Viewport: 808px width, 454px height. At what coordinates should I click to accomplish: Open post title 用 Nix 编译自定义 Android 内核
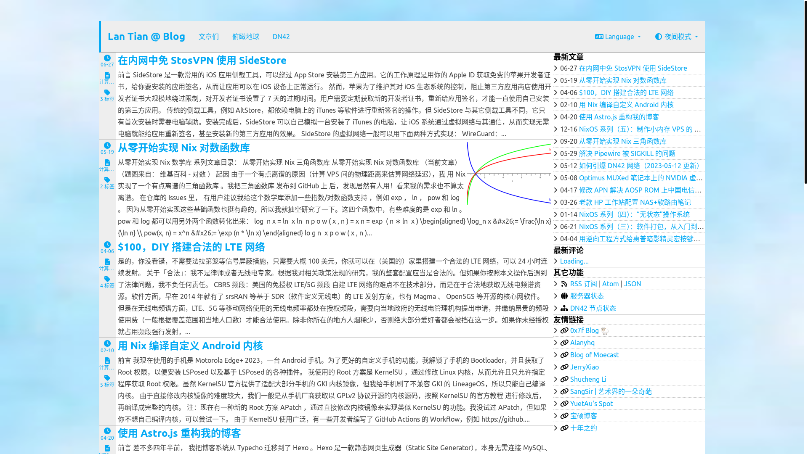tap(190, 346)
